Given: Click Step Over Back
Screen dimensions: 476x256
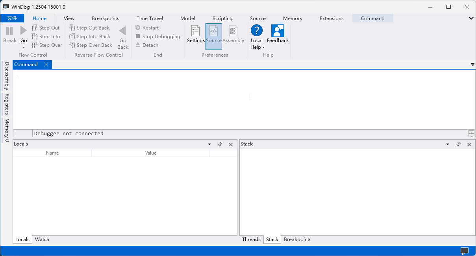Looking at the screenshot, I should pyautogui.click(x=91, y=45).
